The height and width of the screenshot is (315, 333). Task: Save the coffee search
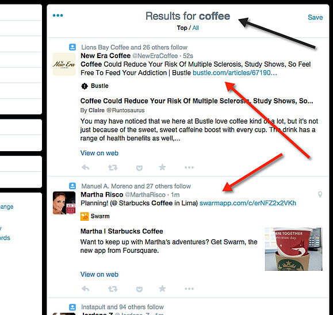[315, 17]
